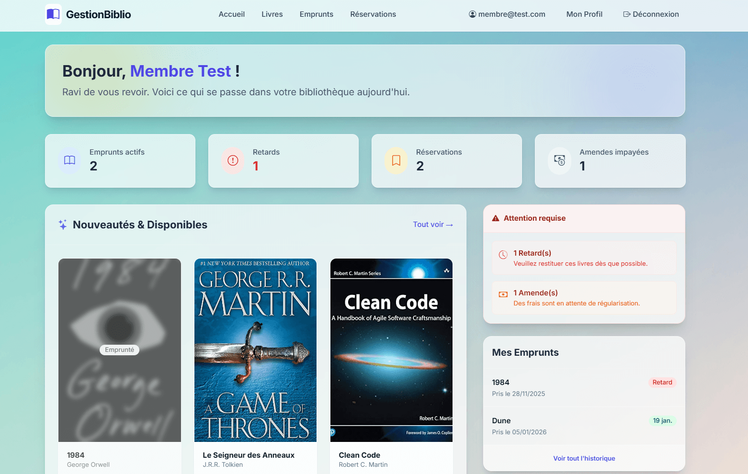Image resolution: width=748 pixels, height=474 pixels.
Task: Click the yellow bookmark icon in Réservations card
Action: 396,160
